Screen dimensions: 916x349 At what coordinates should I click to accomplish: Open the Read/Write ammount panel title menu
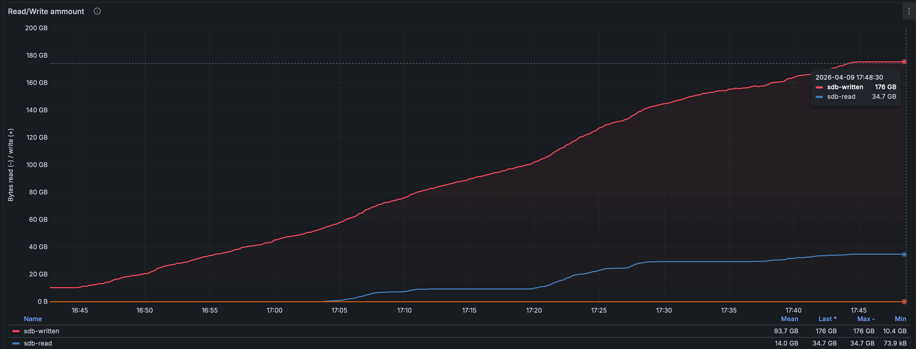click(46, 11)
